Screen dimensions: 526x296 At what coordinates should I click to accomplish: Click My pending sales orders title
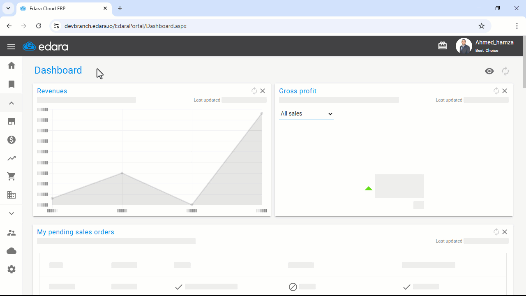pyautogui.click(x=76, y=232)
